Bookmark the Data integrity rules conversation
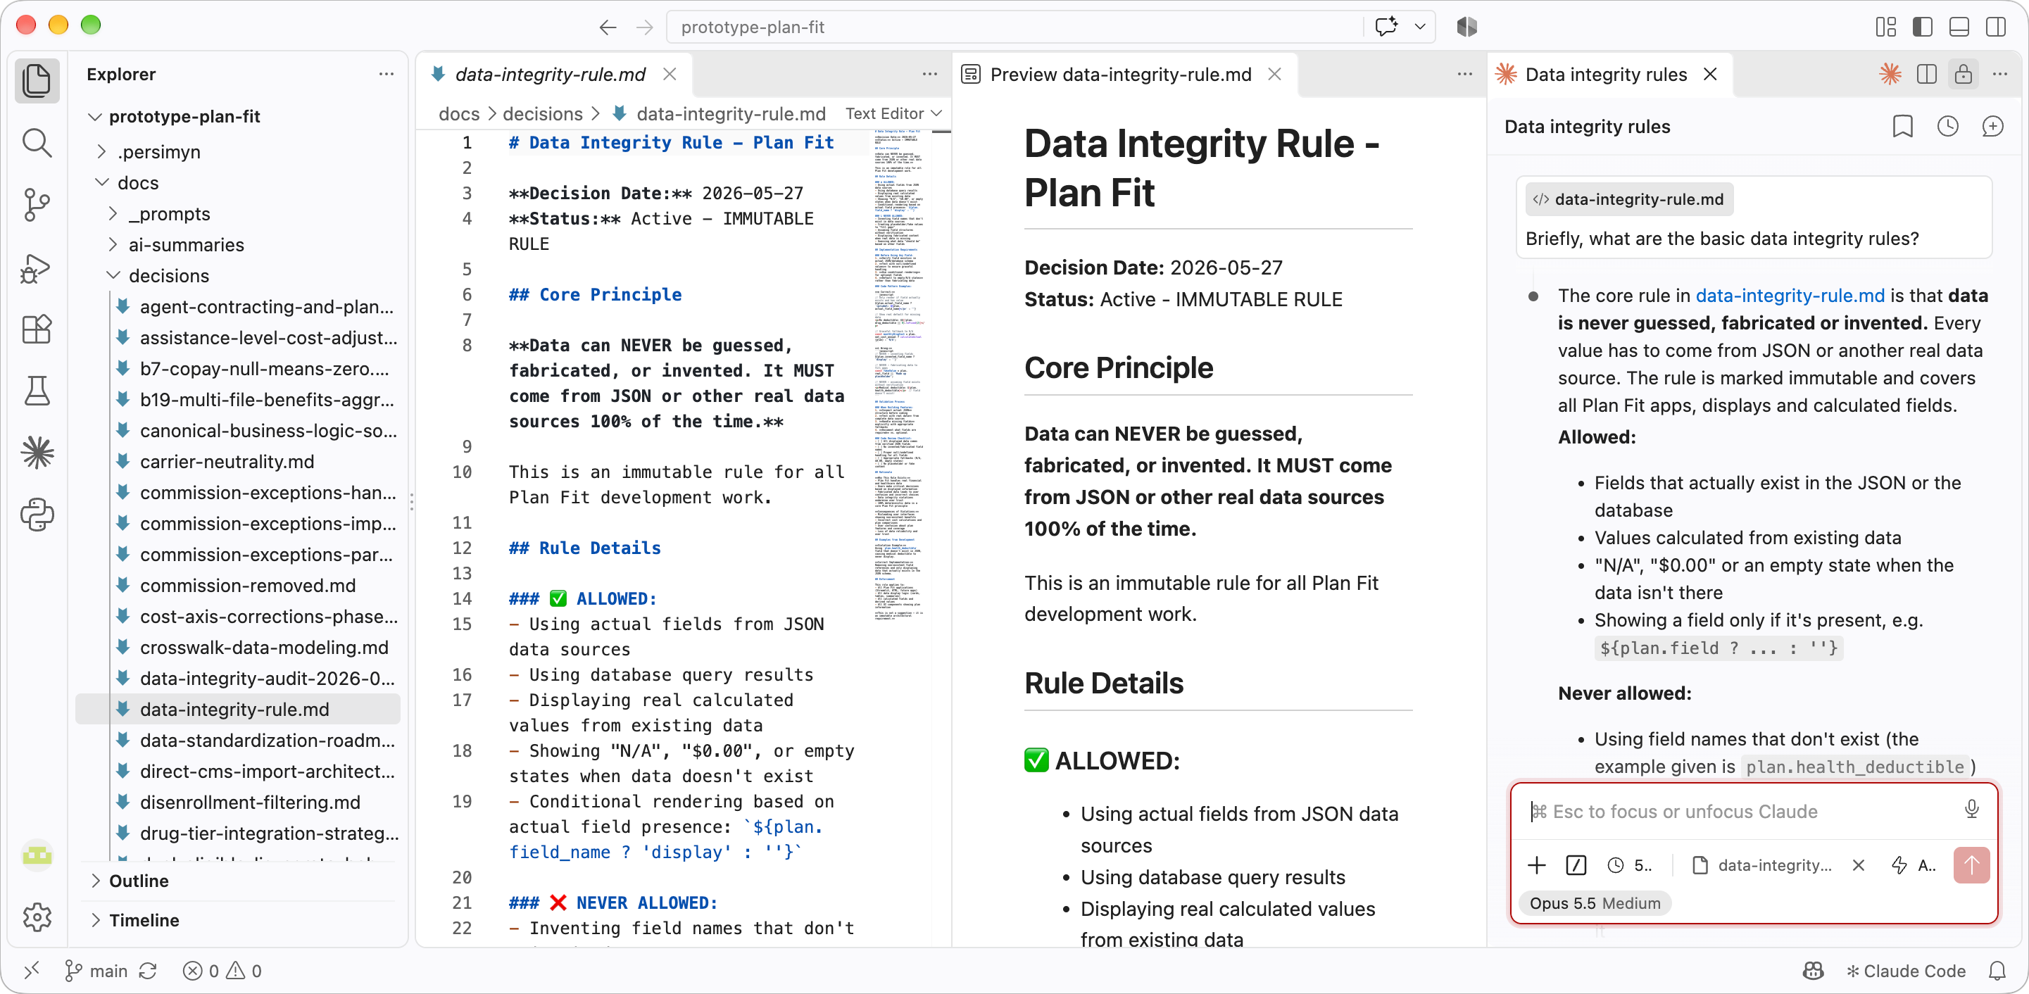2029x994 pixels. [x=1903, y=126]
